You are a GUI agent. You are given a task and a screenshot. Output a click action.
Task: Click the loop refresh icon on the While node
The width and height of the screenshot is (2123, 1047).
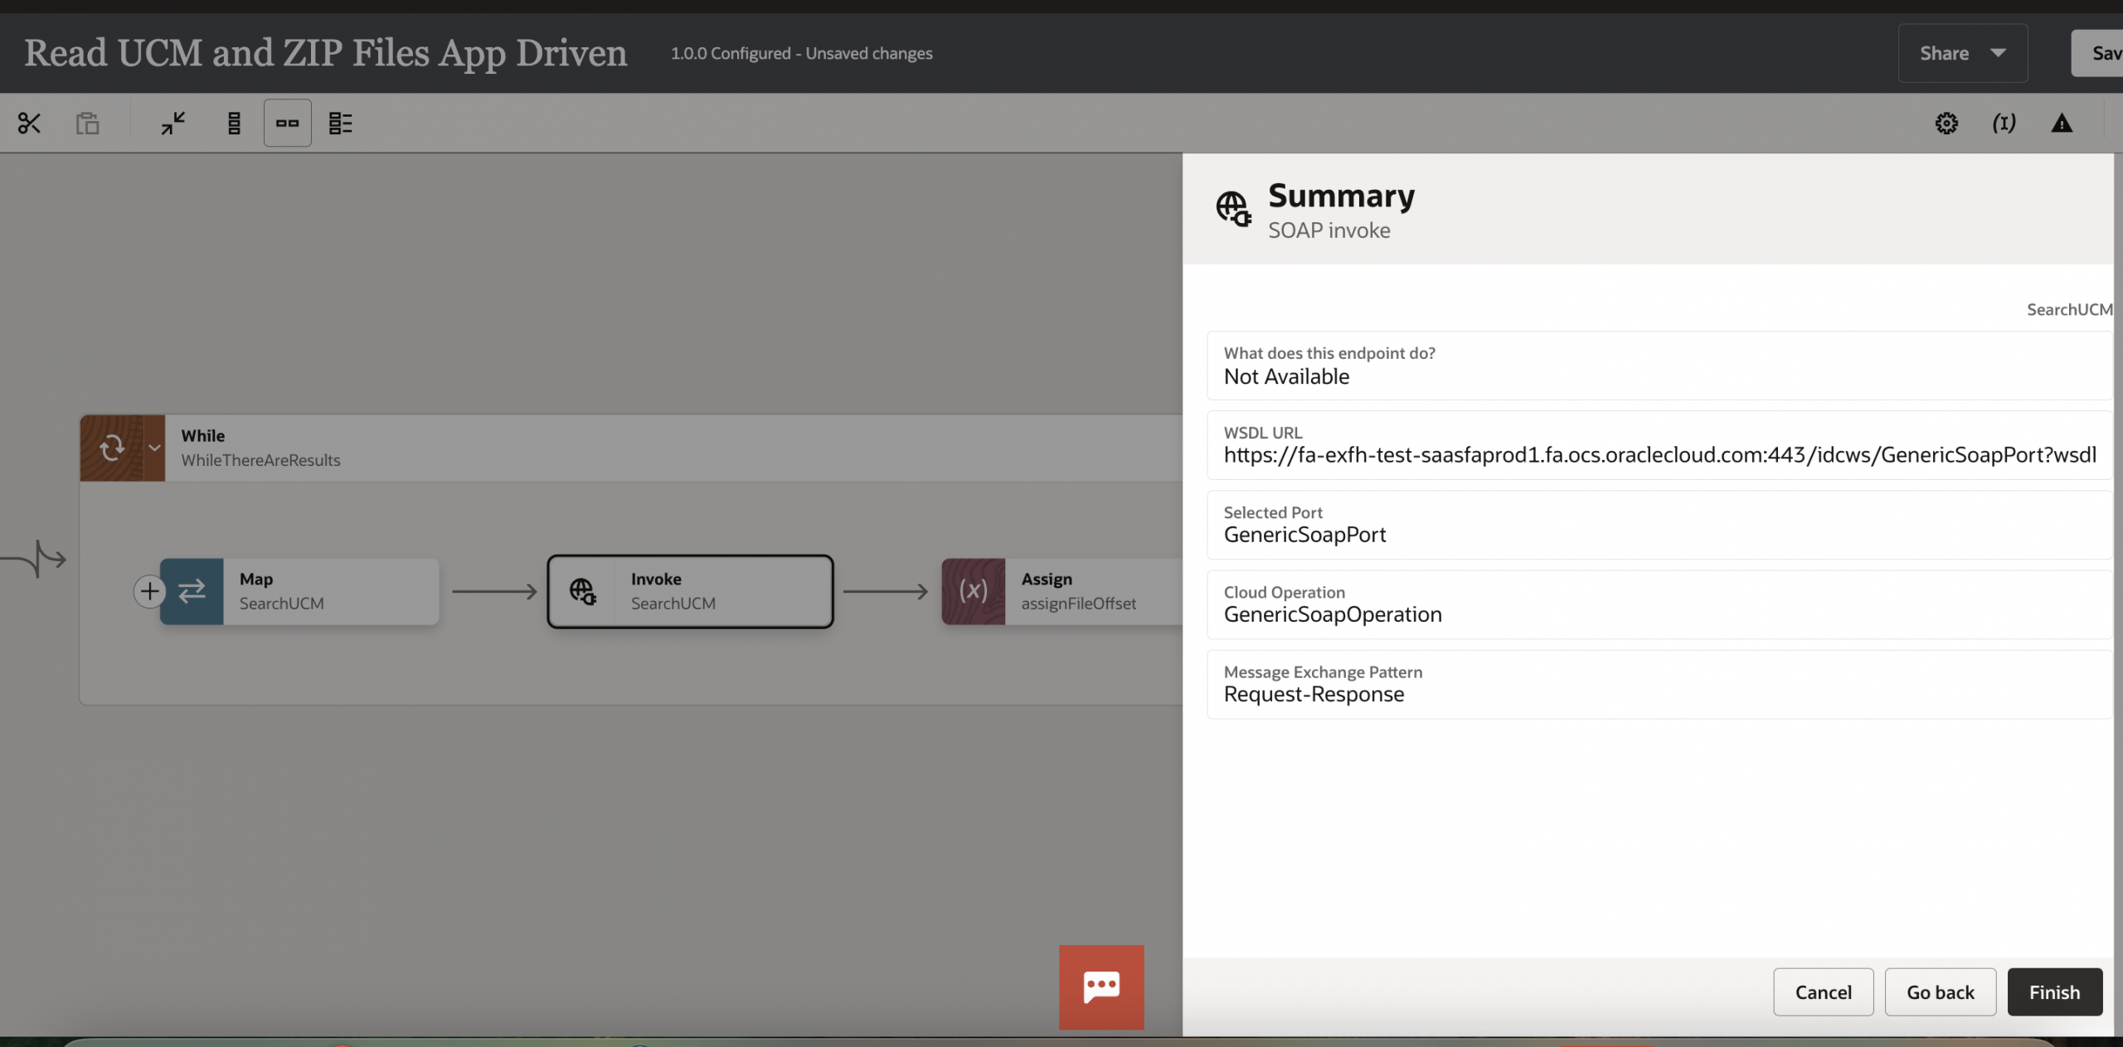pos(112,448)
